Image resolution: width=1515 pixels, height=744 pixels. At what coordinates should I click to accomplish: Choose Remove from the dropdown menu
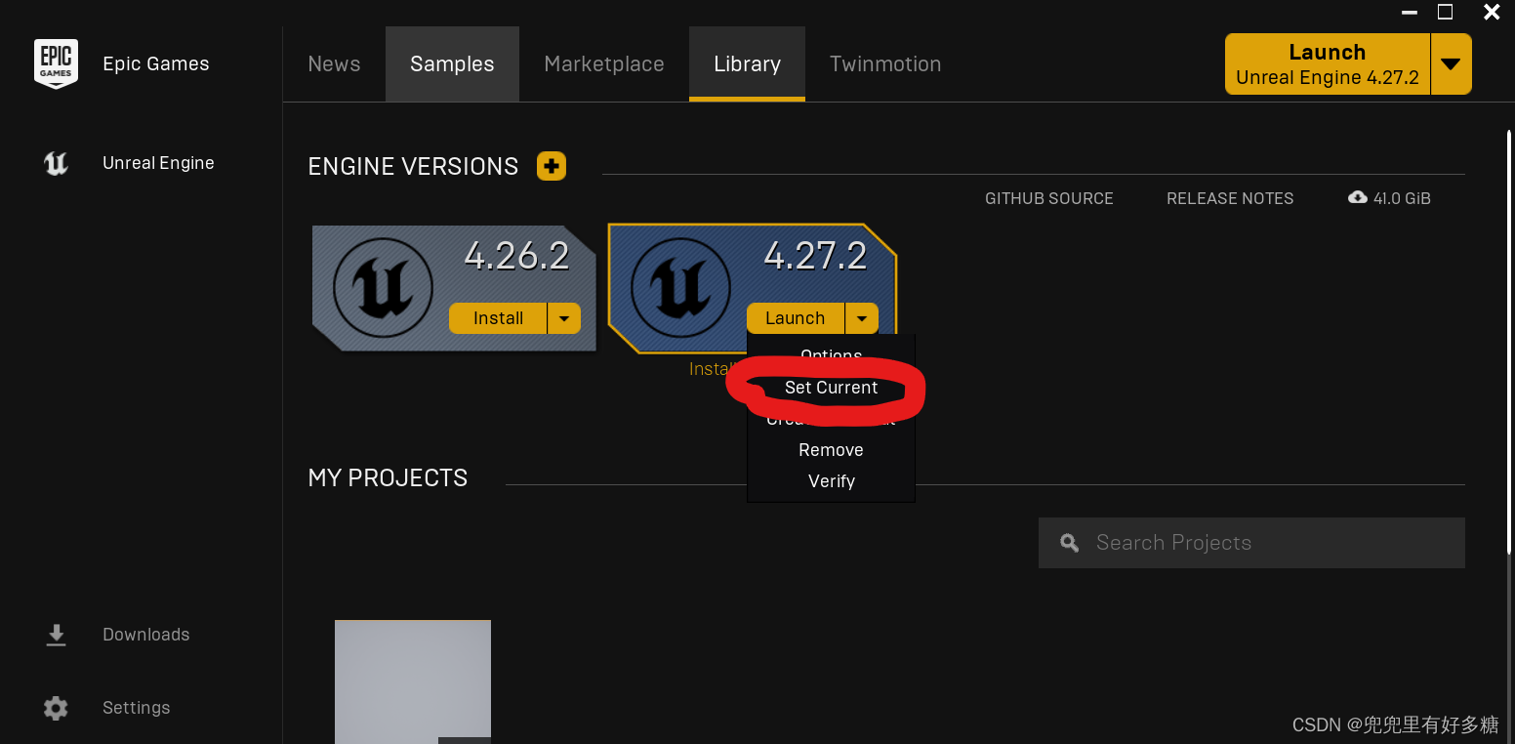(832, 450)
